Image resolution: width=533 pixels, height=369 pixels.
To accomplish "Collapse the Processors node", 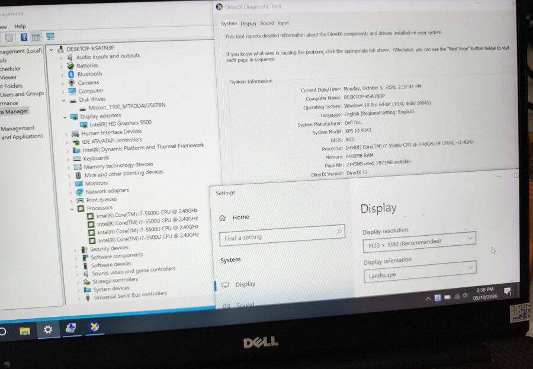I will pos(72,209).
